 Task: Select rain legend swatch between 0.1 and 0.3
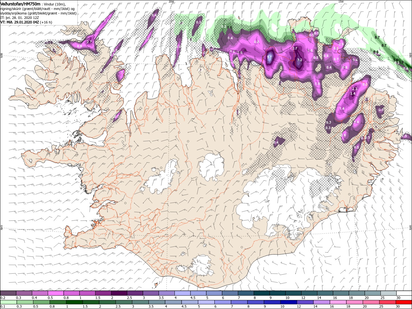(x=9, y=302)
